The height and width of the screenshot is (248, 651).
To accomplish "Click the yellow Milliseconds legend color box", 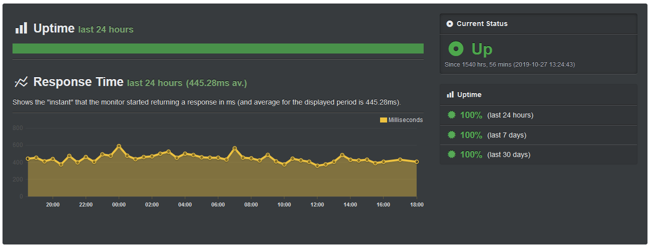I will tap(384, 120).
